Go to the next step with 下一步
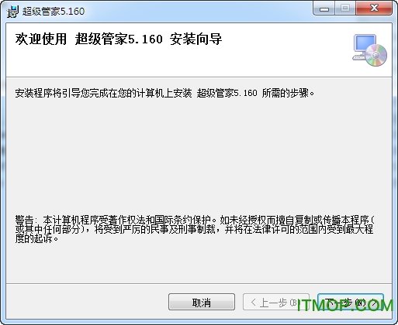 pyautogui.click(x=351, y=302)
